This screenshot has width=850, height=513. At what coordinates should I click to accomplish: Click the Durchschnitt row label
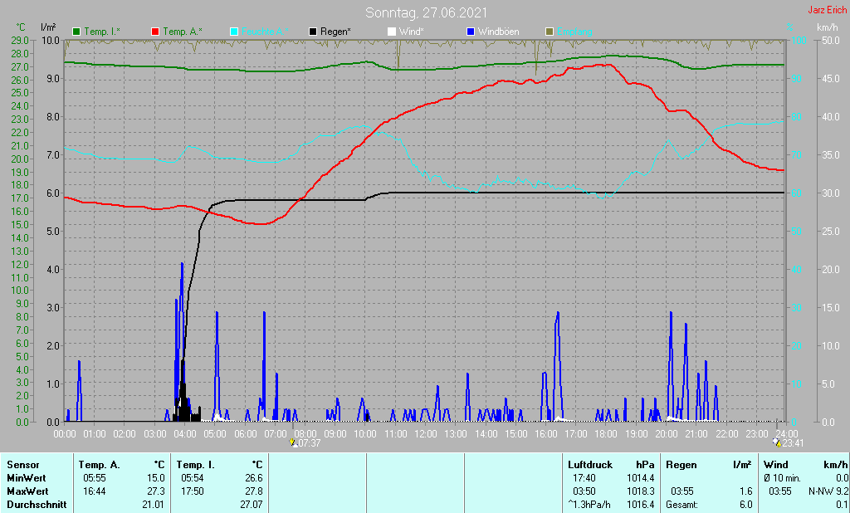pyautogui.click(x=37, y=505)
